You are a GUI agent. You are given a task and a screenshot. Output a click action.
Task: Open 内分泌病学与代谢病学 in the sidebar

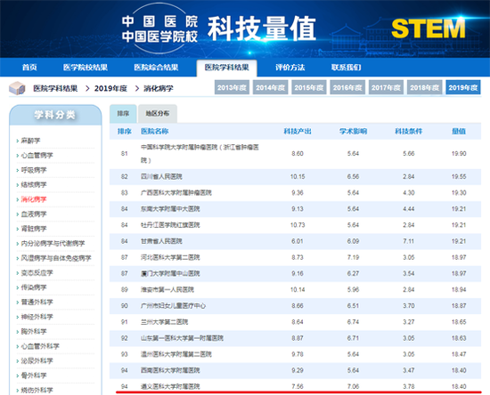[53, 244]
